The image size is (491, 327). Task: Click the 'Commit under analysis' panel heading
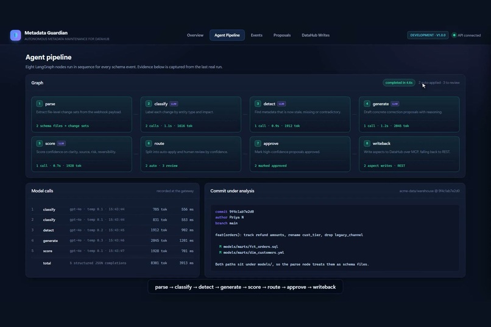[232, 191]
